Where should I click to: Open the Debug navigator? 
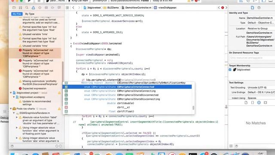(x=46, y=8)
